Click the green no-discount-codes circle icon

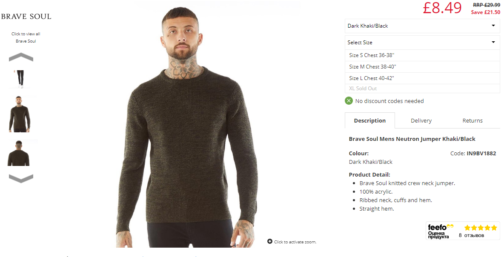click(349, 101)
